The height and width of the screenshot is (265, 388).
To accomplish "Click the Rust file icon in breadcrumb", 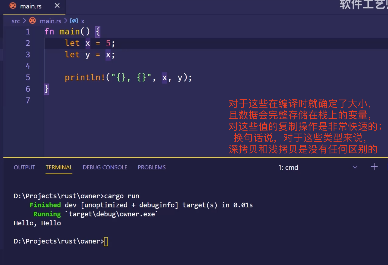I will [33, 21].
